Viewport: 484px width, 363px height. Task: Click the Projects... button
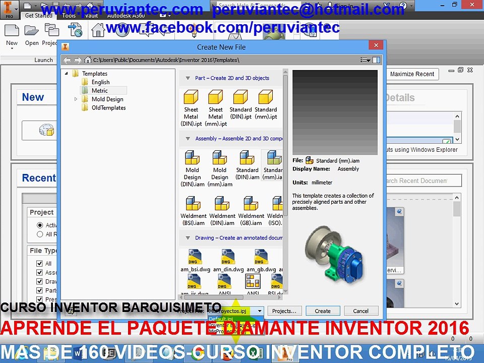click(284, 311)
